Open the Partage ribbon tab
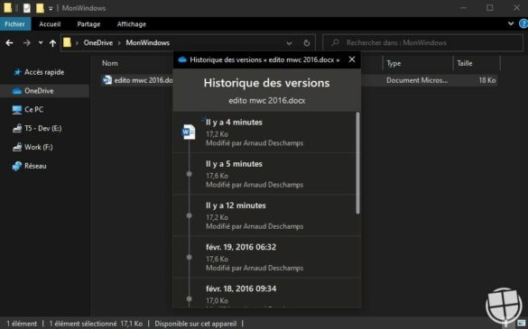528x329 pixels. pyautogui.click(x=88, y=24)
